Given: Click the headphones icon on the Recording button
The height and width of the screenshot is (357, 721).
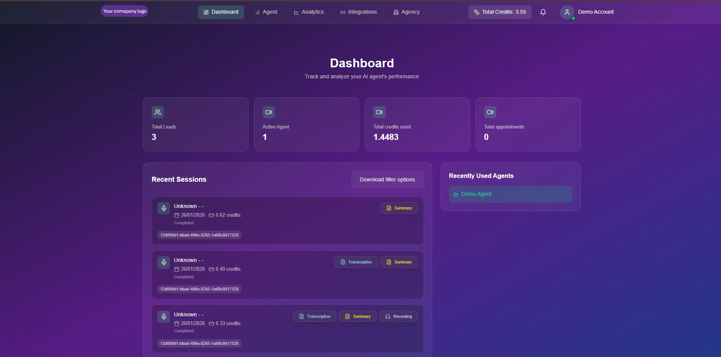Looking at the screenshot, I should coord(387,316).
